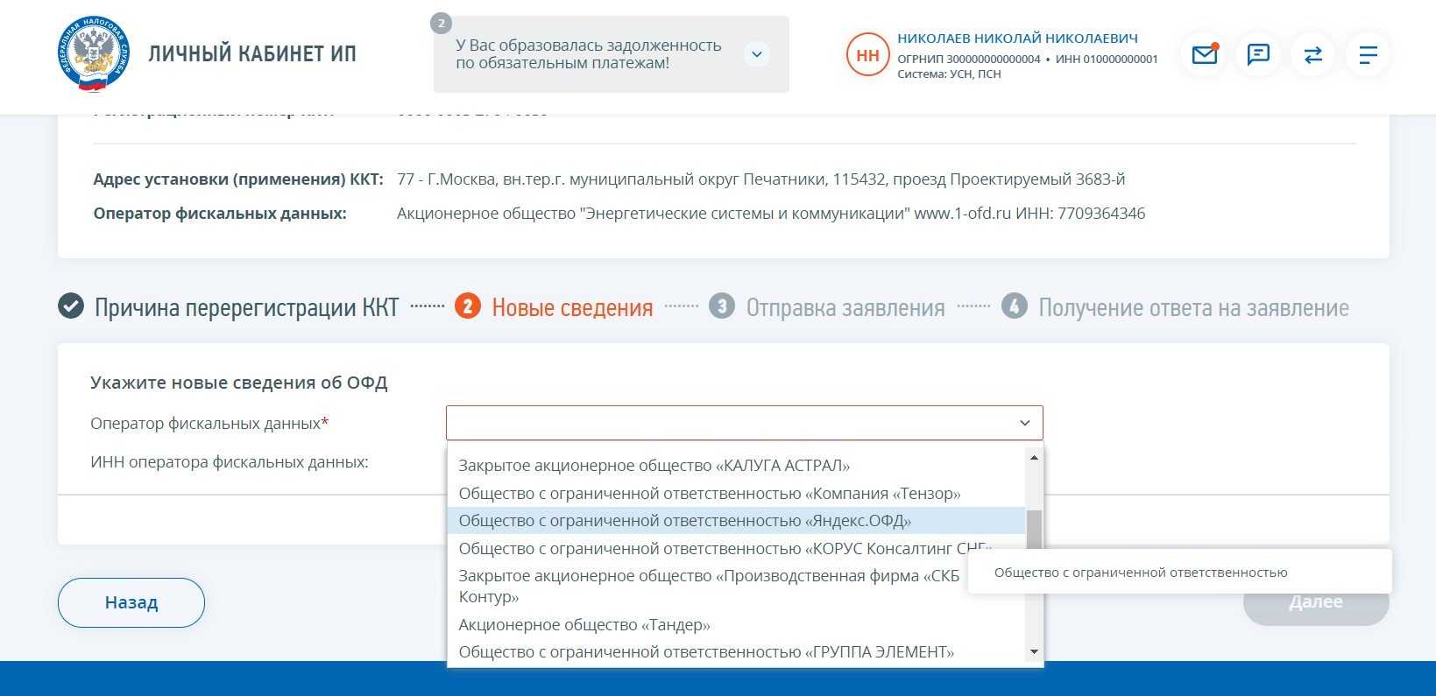The width and height of the screenshot is (1436, 696).
Task: Select the Получение ответа на заявление step
Action: click(1193, 307)
